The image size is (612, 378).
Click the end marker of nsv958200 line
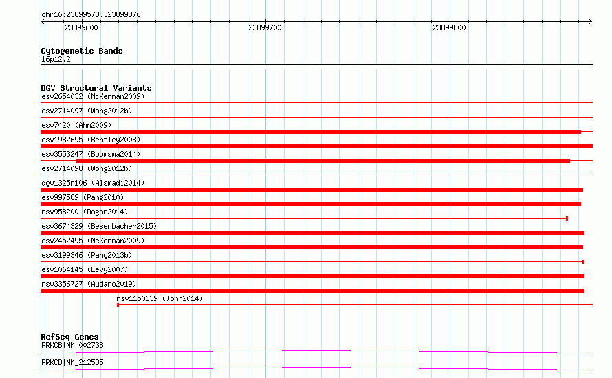[567, 219]
